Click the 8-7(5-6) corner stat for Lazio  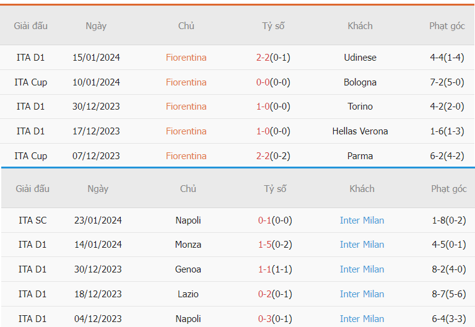pyautogui.click(x=448, y=294)
